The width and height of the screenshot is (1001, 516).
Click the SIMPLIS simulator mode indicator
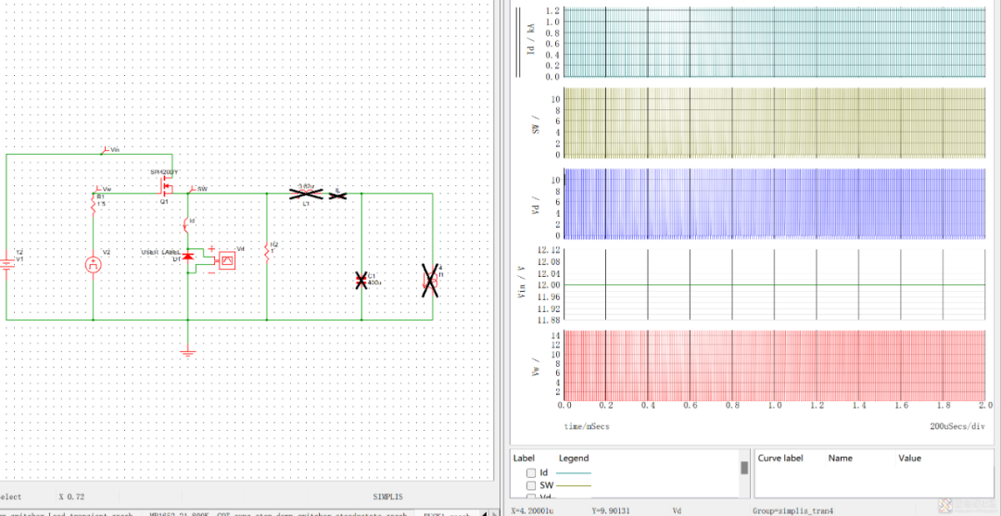388,497
